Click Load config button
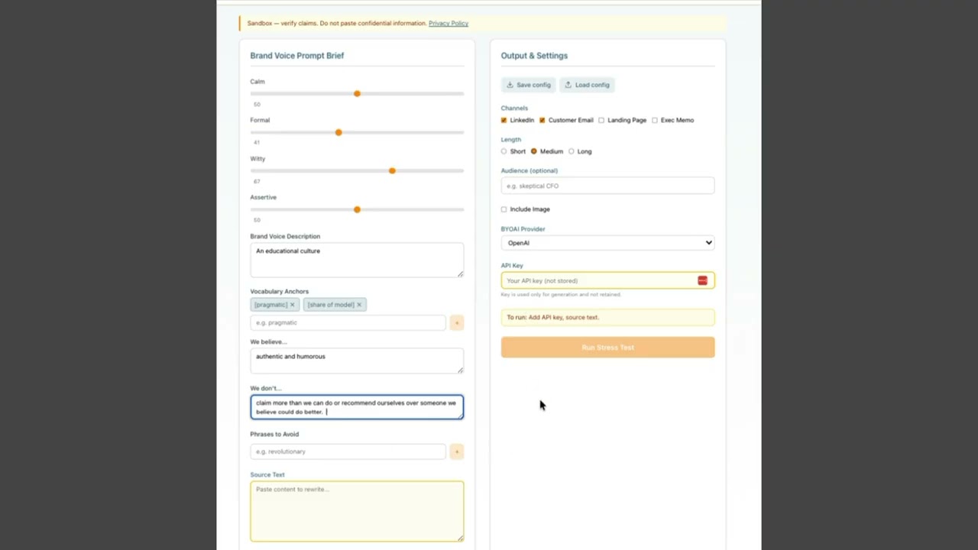Image resolution: width=978 pixels, height=550 pixels. (587, 85)
